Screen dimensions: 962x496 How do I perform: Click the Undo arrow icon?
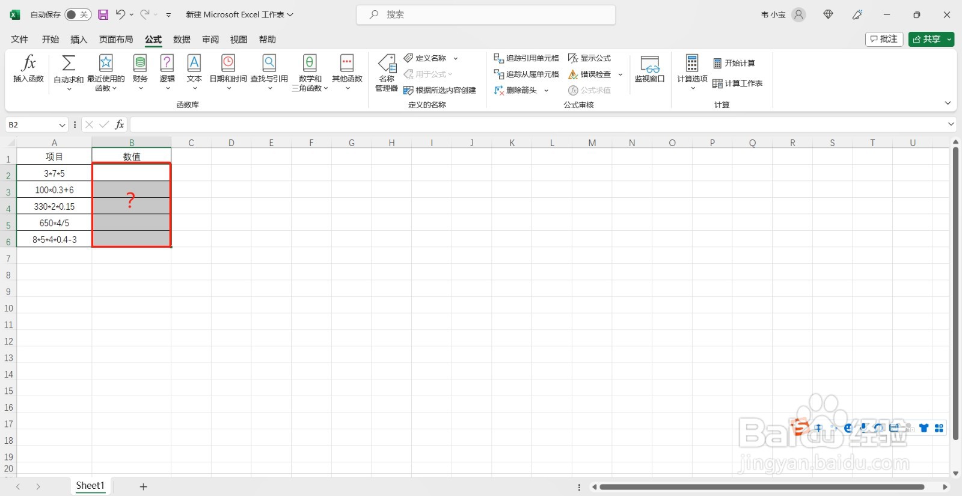click(120, 14)
